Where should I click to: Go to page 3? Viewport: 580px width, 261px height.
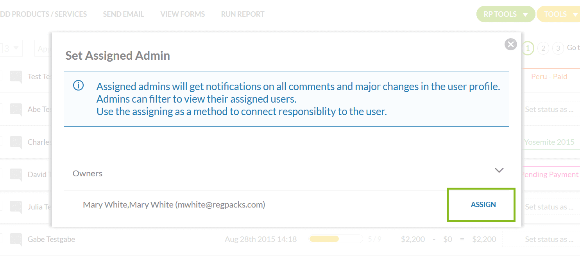[x=558, y=48]
